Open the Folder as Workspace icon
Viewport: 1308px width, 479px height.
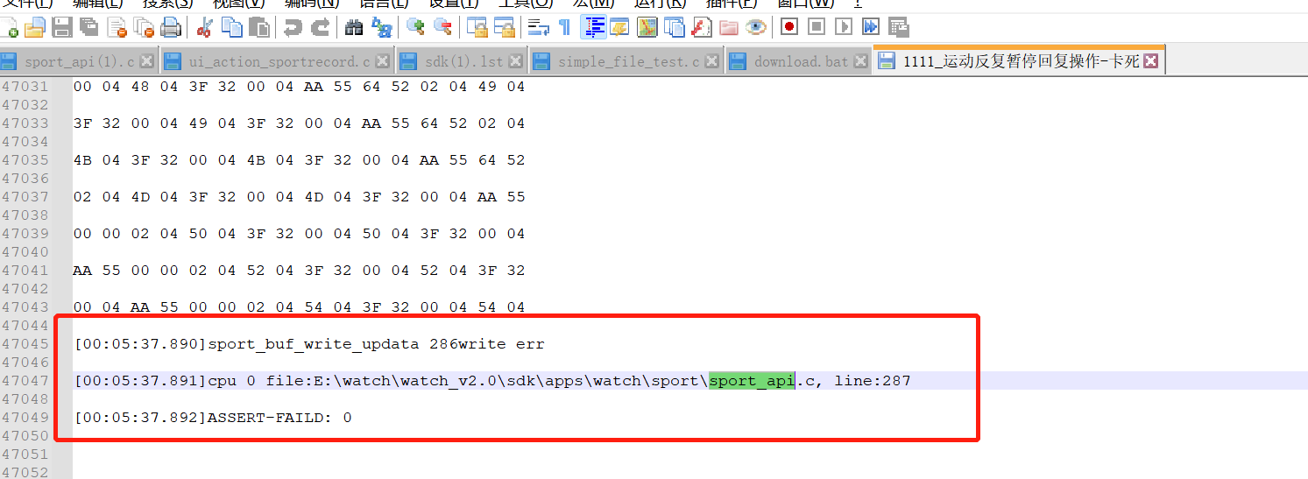tap(729, 28)
